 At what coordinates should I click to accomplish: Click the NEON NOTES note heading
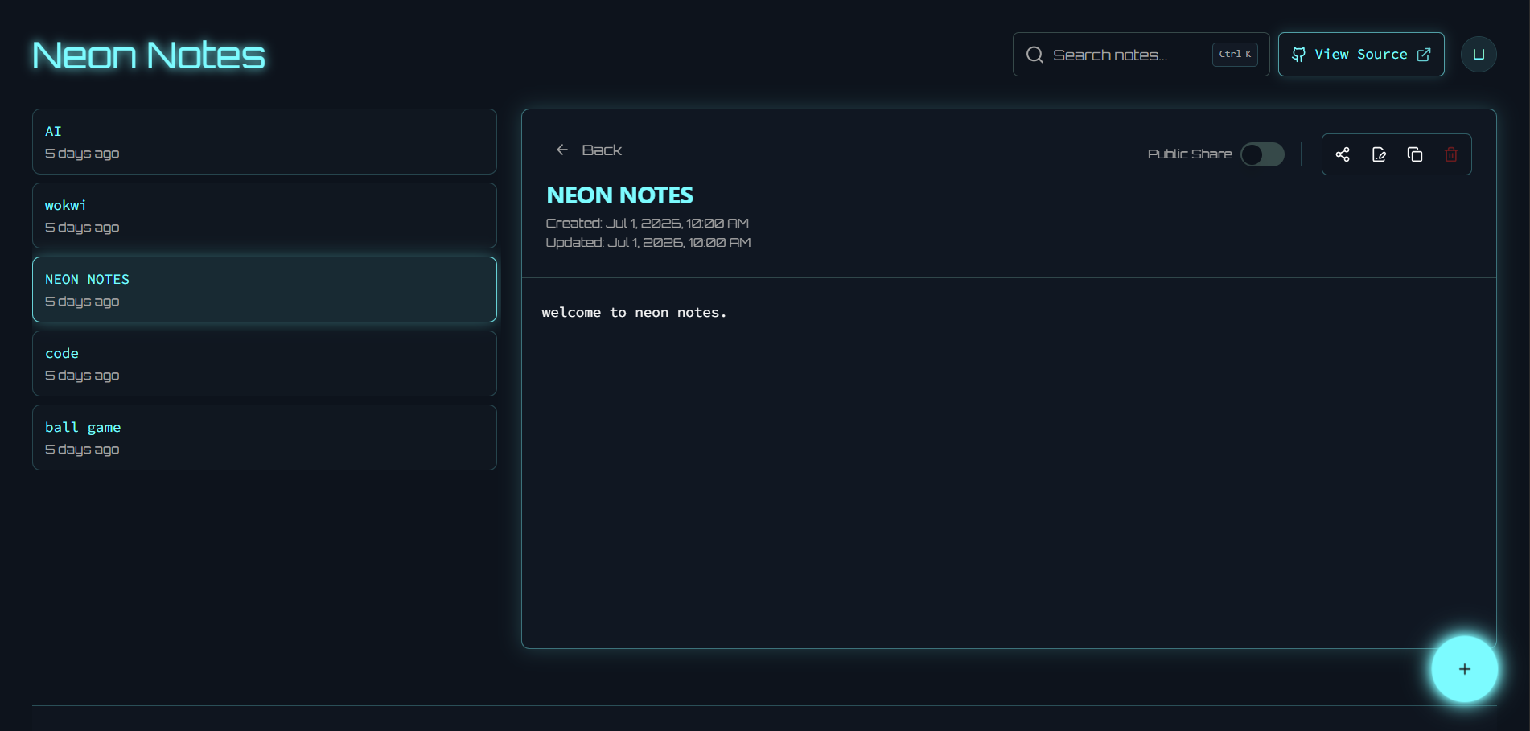619,195
